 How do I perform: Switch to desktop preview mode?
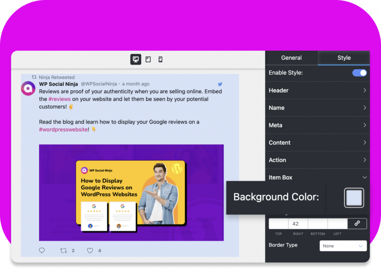coord(135,59)
